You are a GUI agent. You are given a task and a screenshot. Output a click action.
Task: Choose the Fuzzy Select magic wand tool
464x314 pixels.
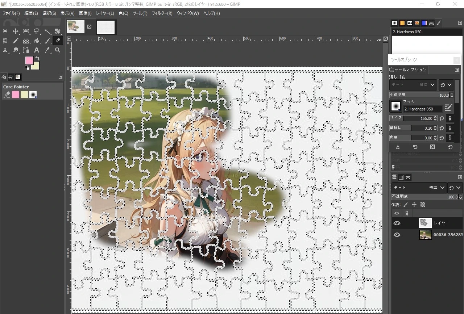[47, 32]
